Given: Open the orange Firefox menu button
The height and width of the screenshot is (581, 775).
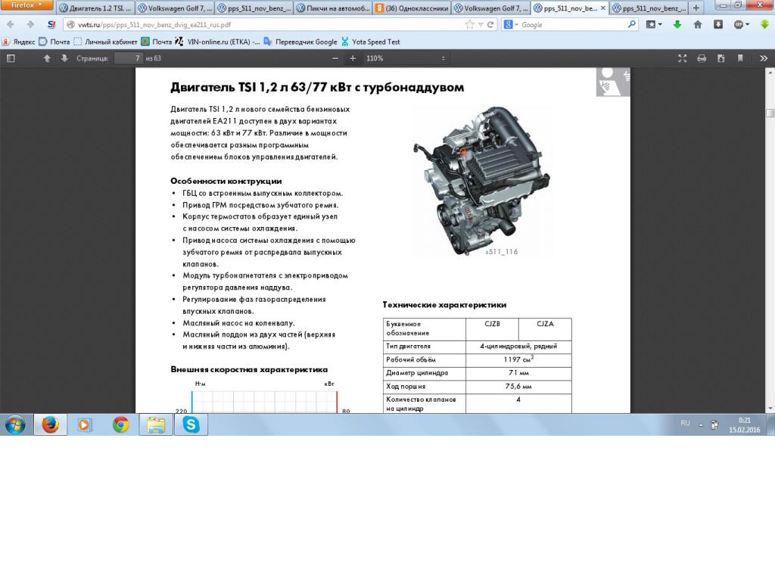Looking at the screenshot, I should click(x=26, y=5).
